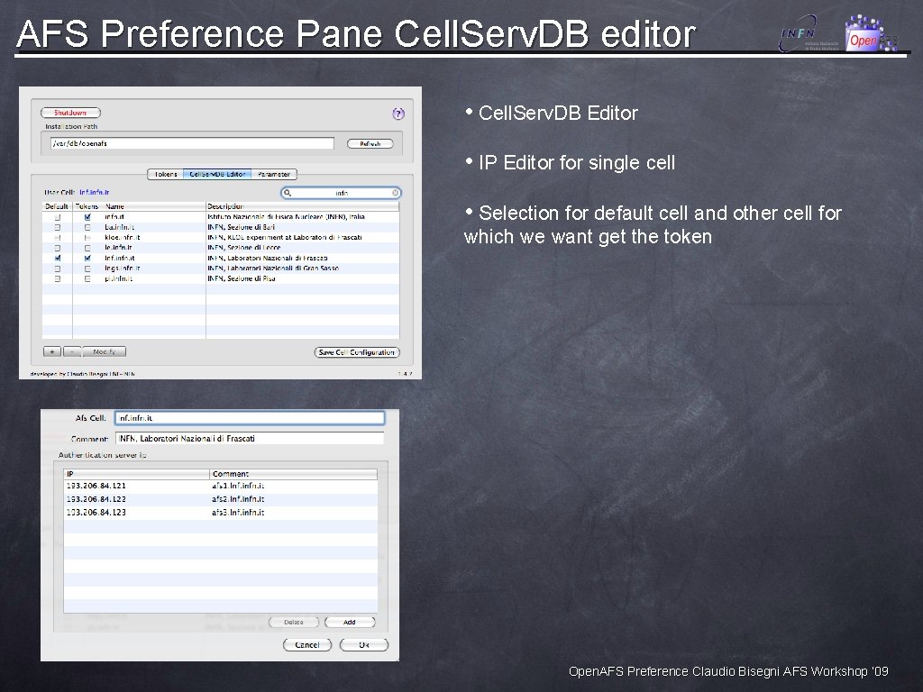Viewport: 923px width, 692px height.
Task: Click Add in the authentication server dialog
Action: (350, 622)
